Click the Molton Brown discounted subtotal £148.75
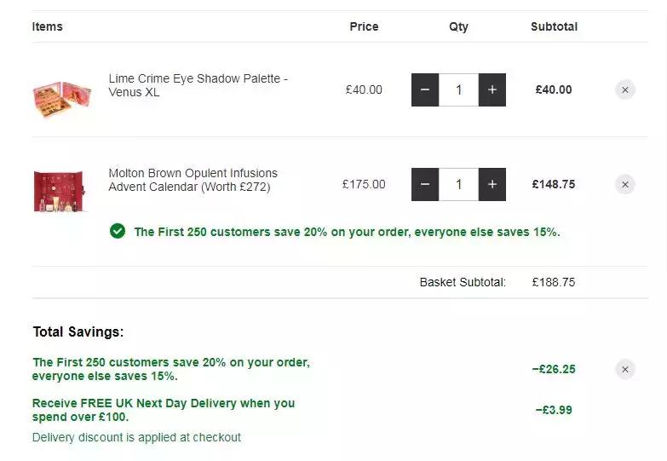This screenshot has width=667, height=461. (x=554, y=184)
